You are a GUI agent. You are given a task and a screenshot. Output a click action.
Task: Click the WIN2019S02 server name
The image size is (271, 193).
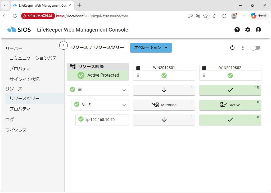pos(230,68)
